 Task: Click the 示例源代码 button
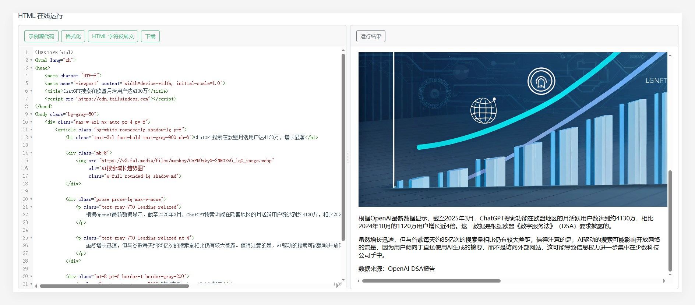[41, 36]
